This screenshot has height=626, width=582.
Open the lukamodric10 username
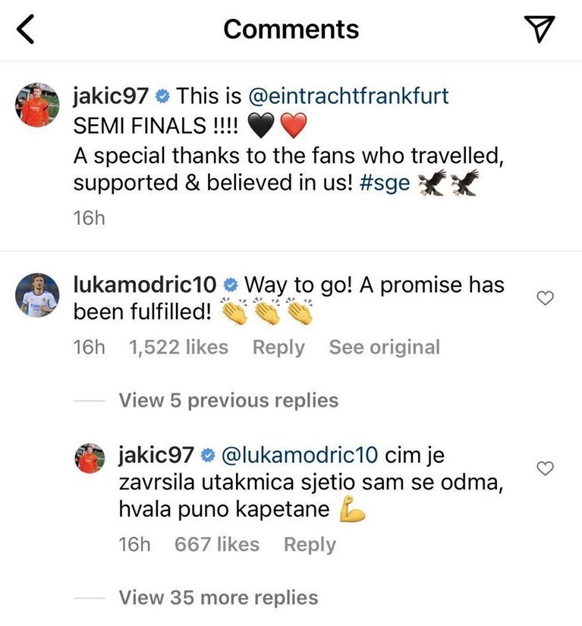tap(144, 285)
